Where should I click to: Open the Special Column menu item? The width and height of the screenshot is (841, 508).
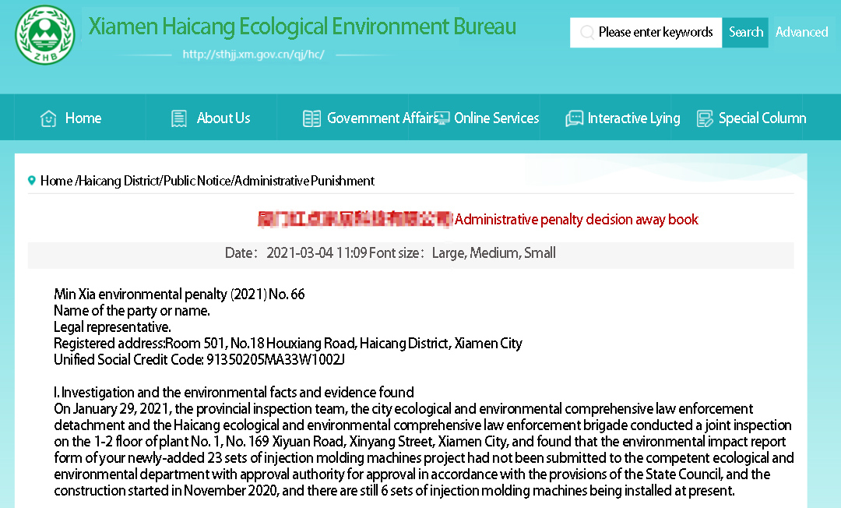coord(762,118)
